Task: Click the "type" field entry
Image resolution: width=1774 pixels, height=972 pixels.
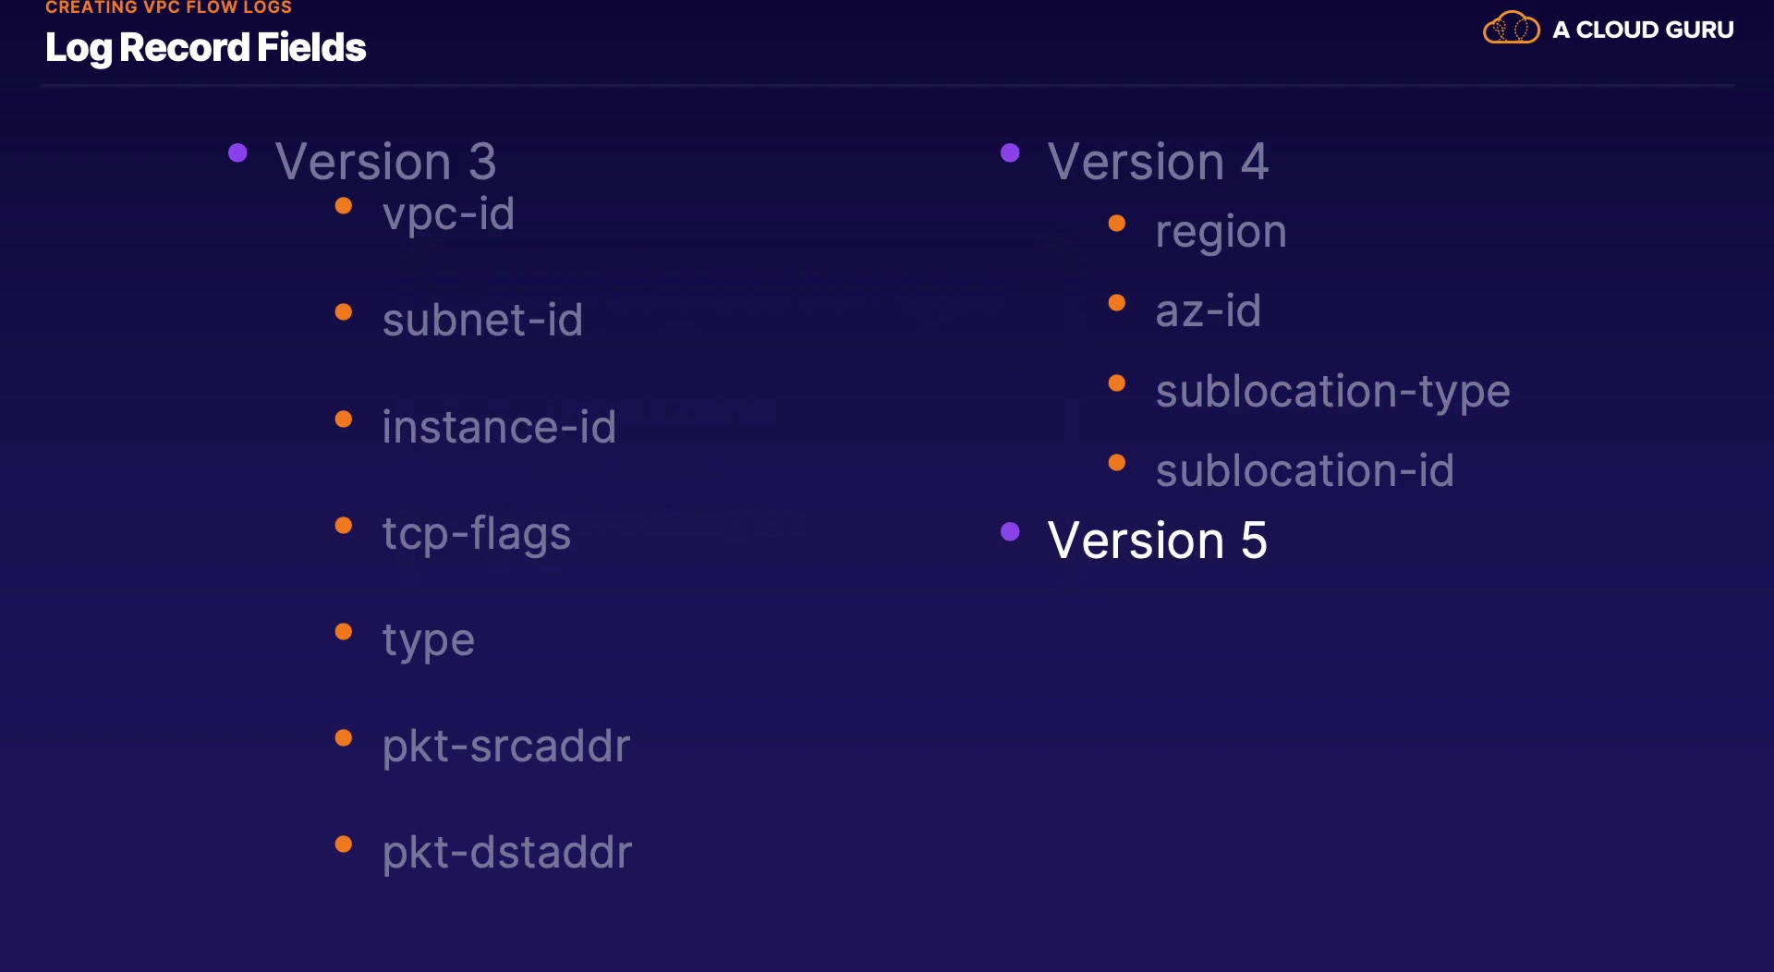Action: point(429,640)
